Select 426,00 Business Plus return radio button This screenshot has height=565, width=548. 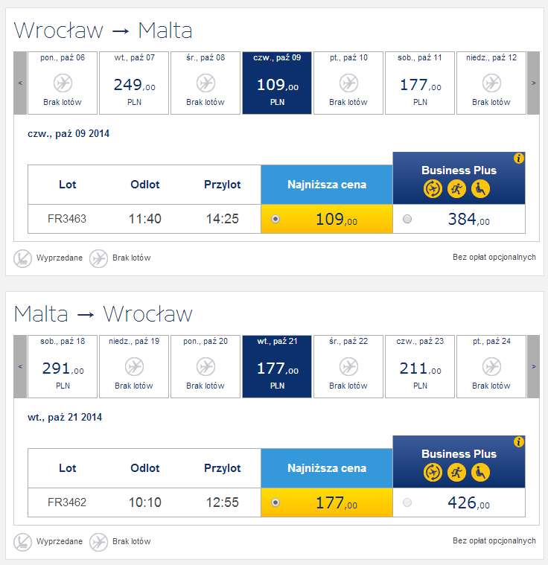[x=407, y=502]
